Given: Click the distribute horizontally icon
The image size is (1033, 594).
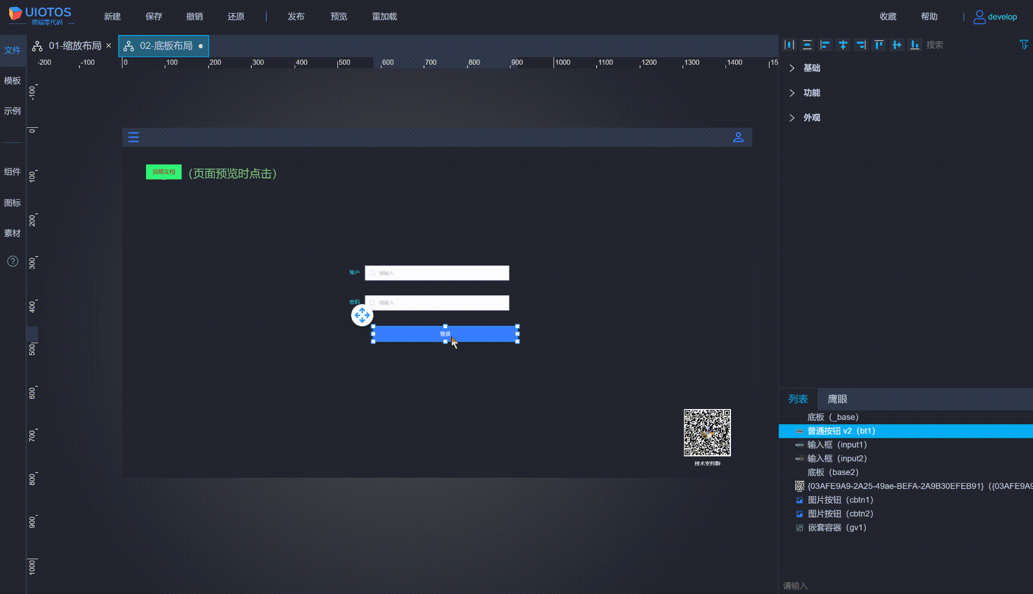Looking at the screenshot, I should tap(790, 45).
